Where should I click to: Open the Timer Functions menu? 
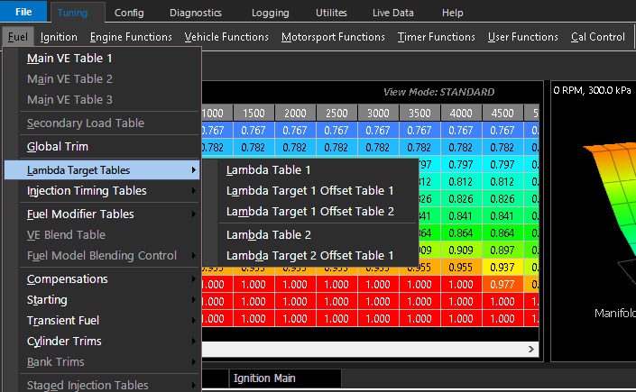point(436,37)
